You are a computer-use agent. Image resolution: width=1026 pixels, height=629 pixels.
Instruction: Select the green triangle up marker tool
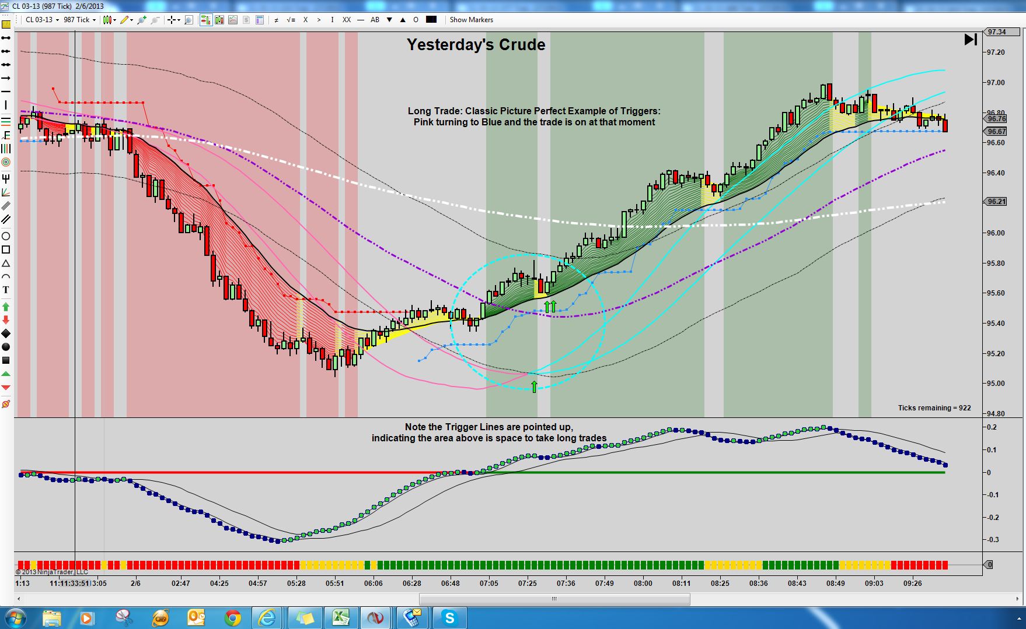(6, 374)
